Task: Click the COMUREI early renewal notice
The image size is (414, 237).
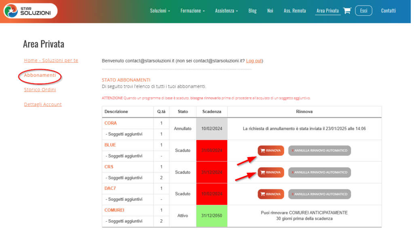Action: [304, 216]
